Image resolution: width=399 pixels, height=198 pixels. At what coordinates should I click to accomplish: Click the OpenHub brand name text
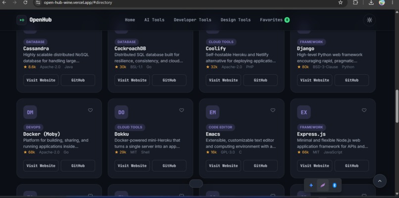(41, 20)
